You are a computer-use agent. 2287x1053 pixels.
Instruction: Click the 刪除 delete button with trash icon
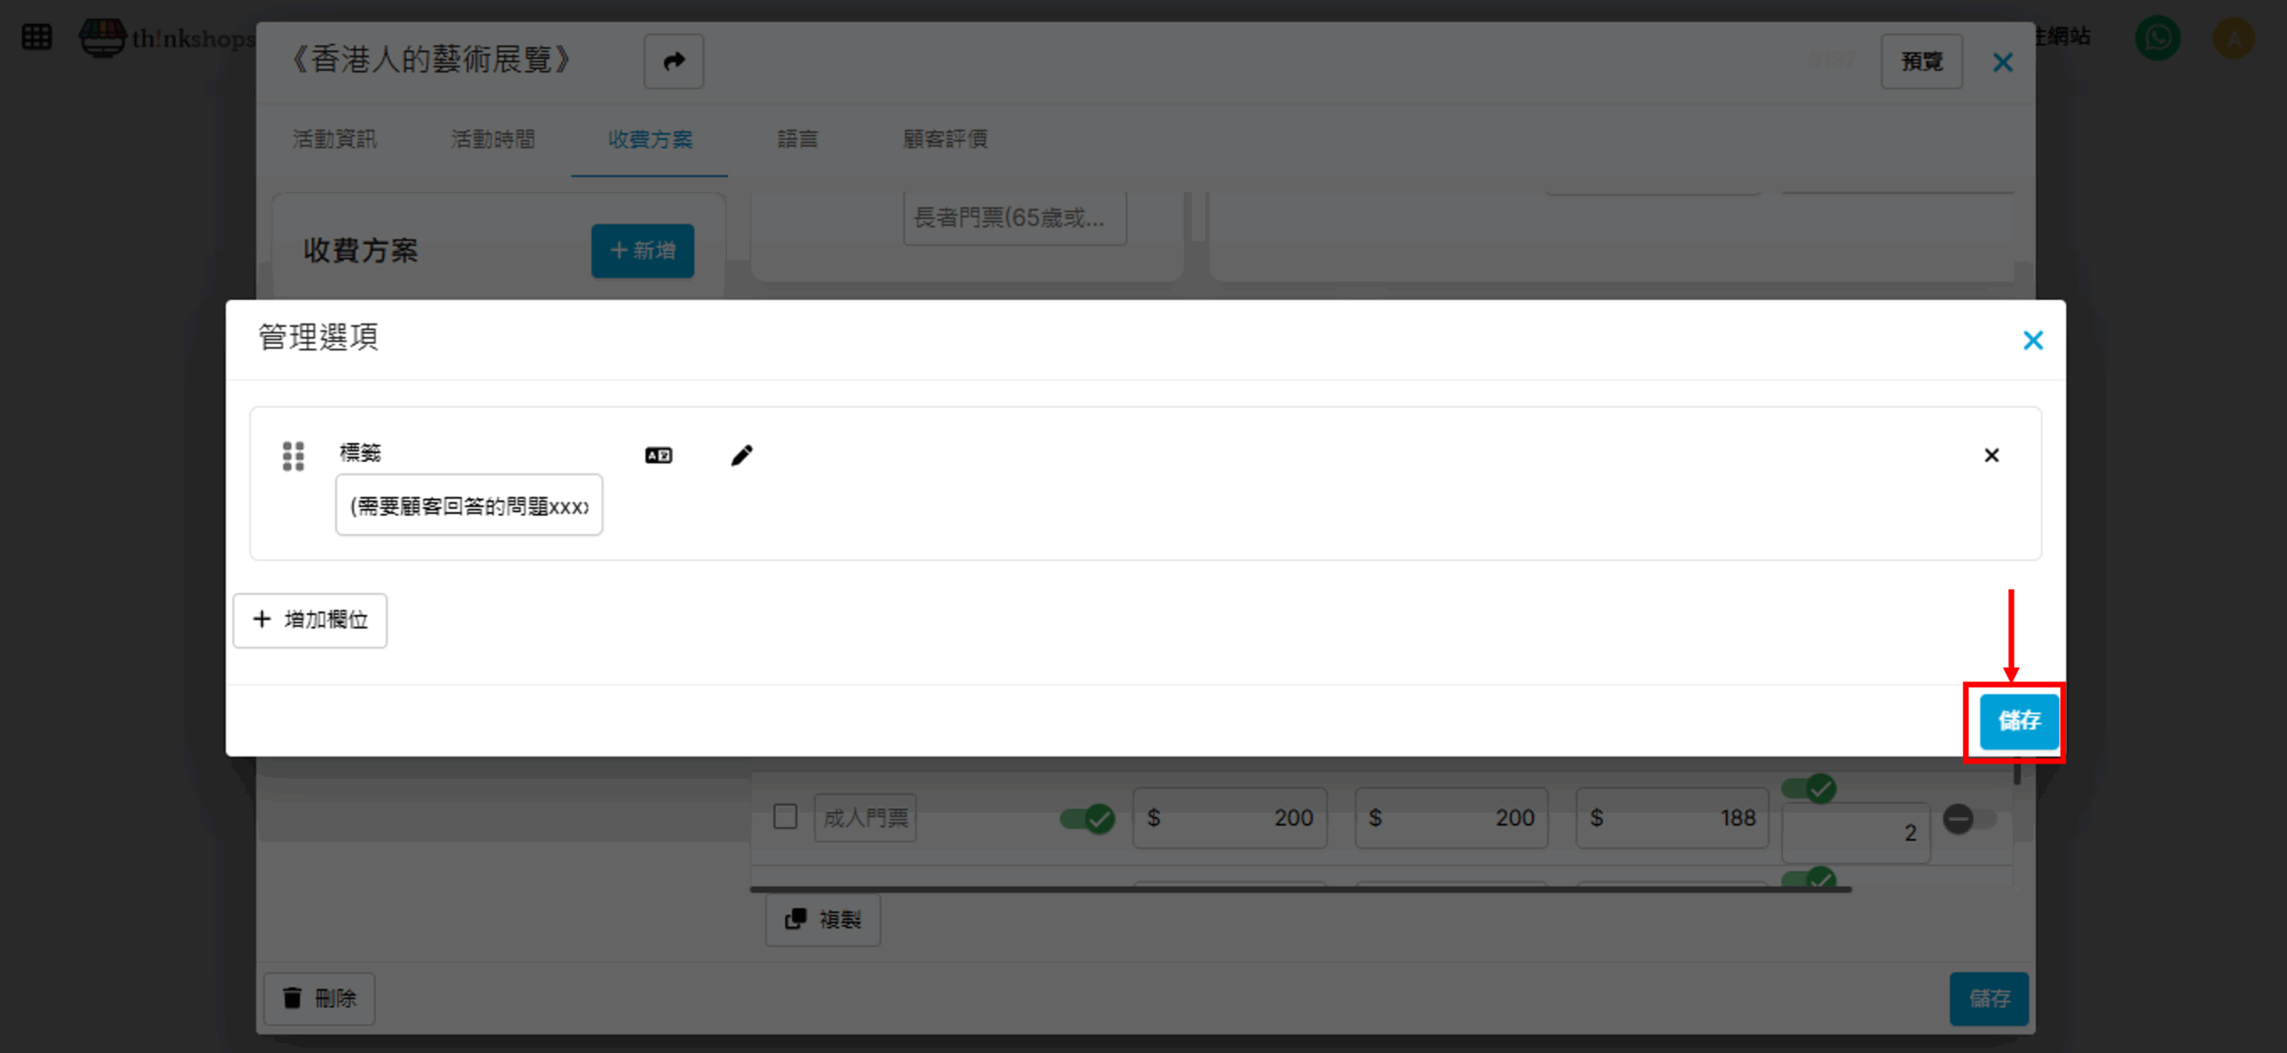pyautogui.click(x=319, y=999)
